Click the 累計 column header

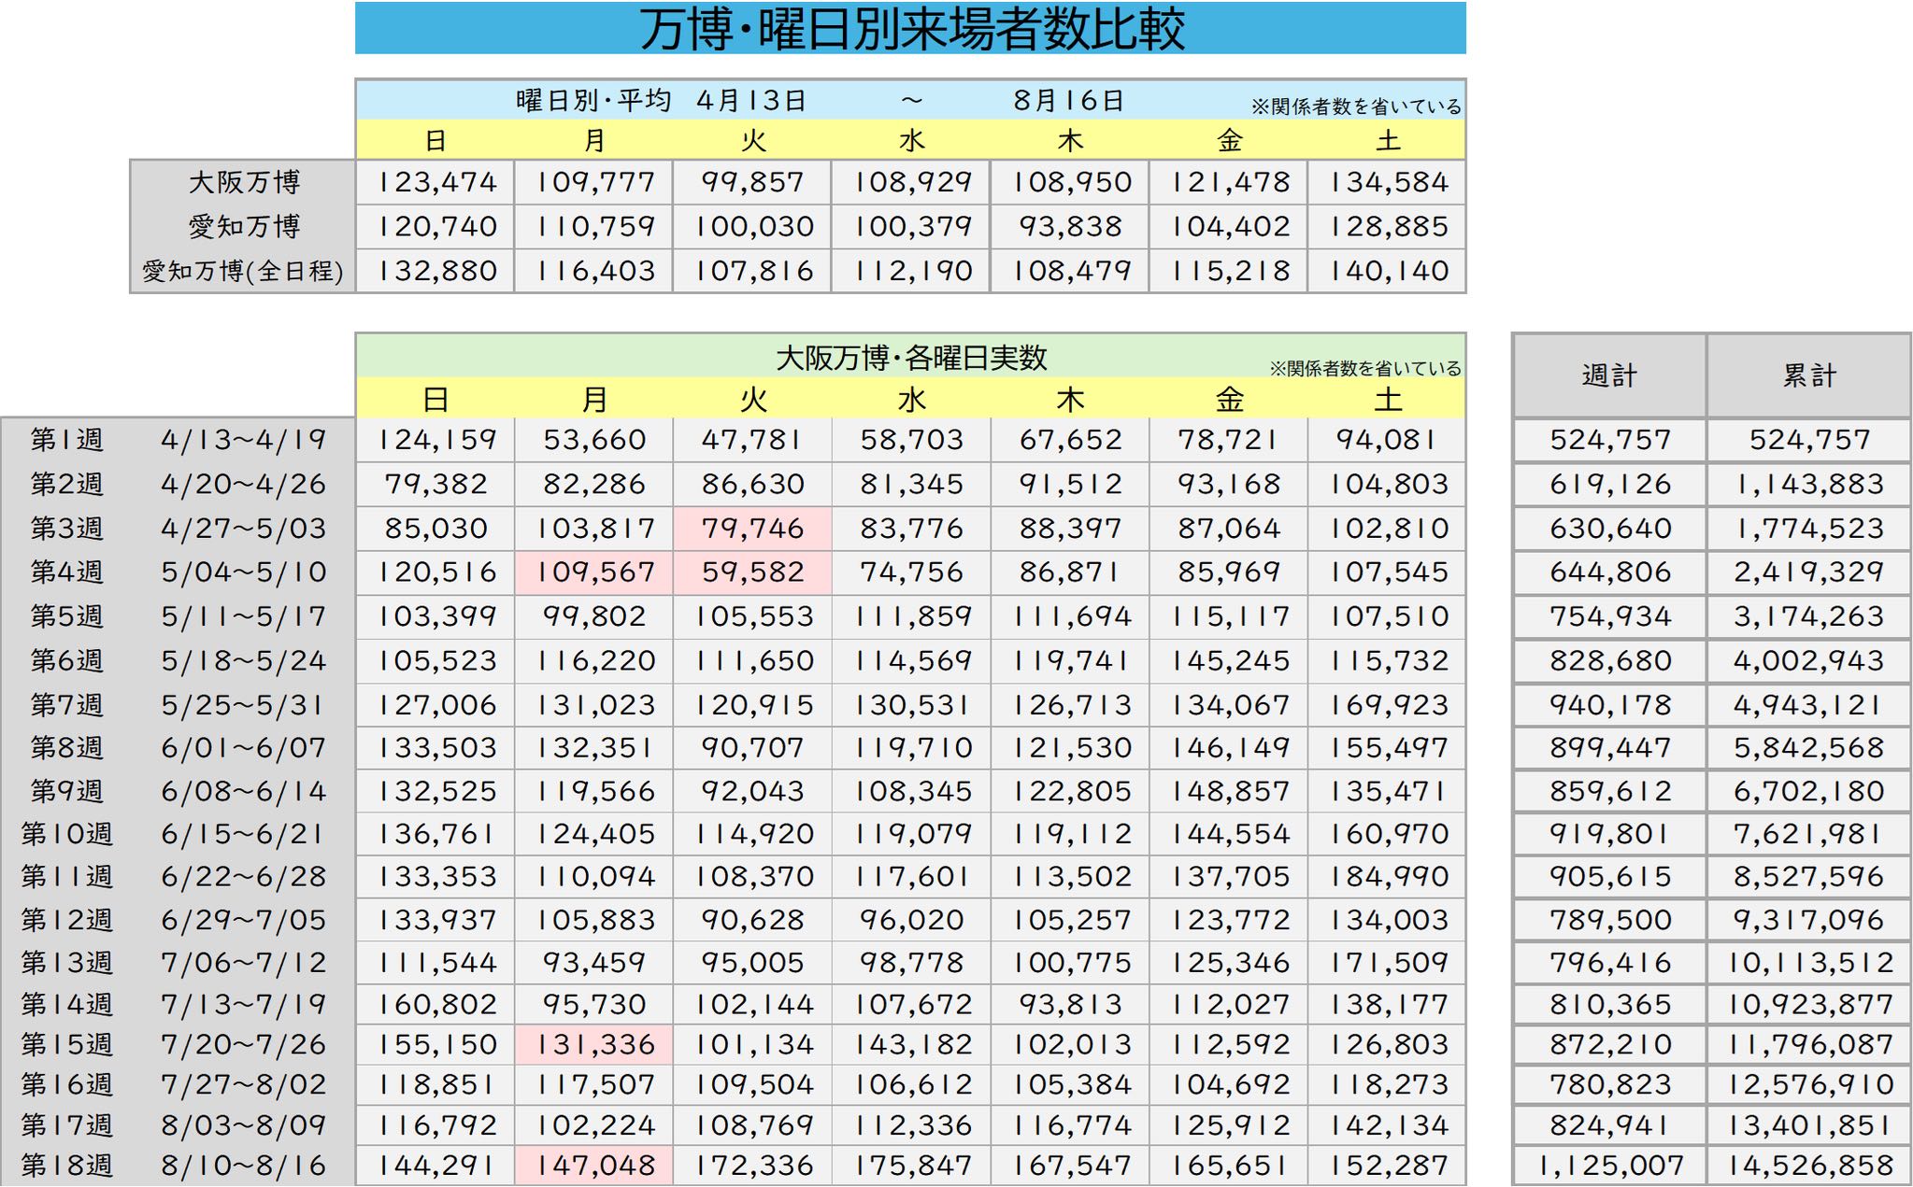pyautogui.click(x=1809, y=375)
